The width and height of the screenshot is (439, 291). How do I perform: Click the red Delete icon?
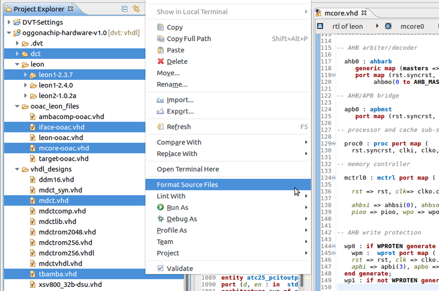point(160,61)
